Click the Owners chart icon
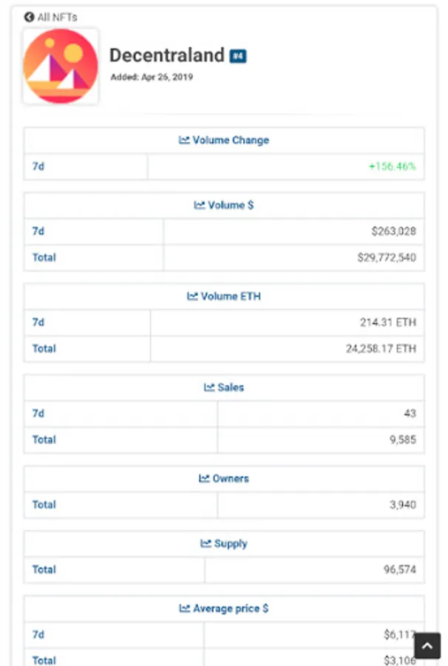Screen dimensions: 448x666 point(204,478)
